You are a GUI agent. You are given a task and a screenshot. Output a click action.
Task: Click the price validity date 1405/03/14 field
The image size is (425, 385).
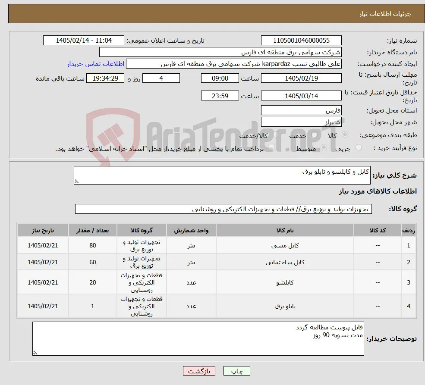pos(301,96)
